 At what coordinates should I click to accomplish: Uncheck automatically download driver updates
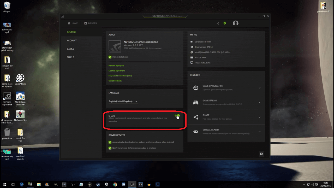pyautogui.click(x=110, y=142)
